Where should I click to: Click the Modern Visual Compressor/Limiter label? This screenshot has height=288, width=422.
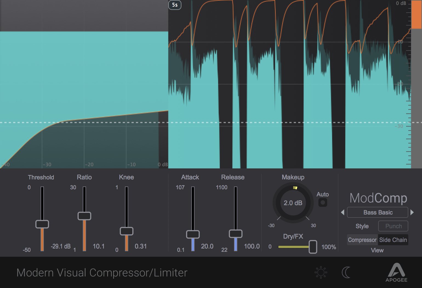pyautogui.click(x=102, y=272)
